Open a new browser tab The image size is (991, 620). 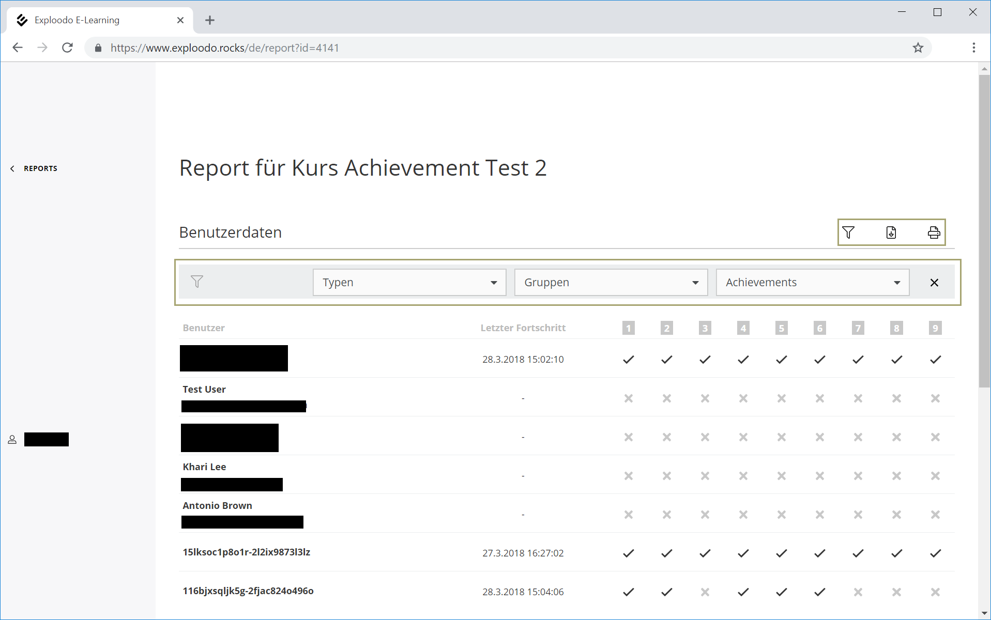(x=209, y=20)
